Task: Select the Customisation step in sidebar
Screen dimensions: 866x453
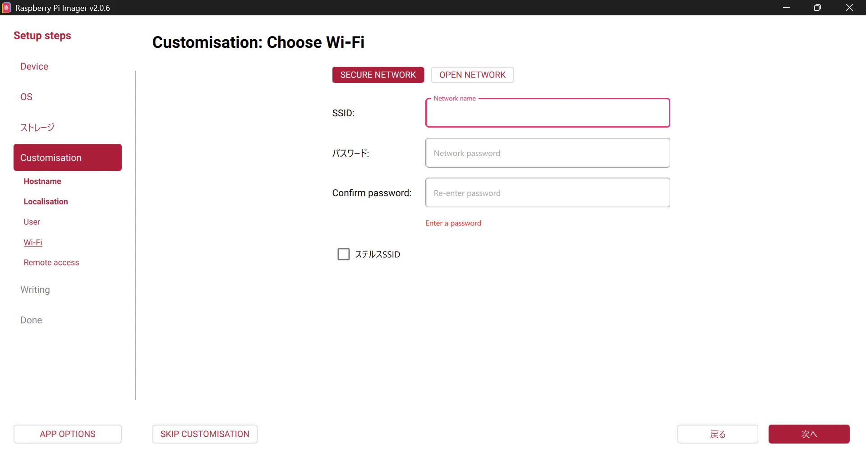Action: click(68, 157)
